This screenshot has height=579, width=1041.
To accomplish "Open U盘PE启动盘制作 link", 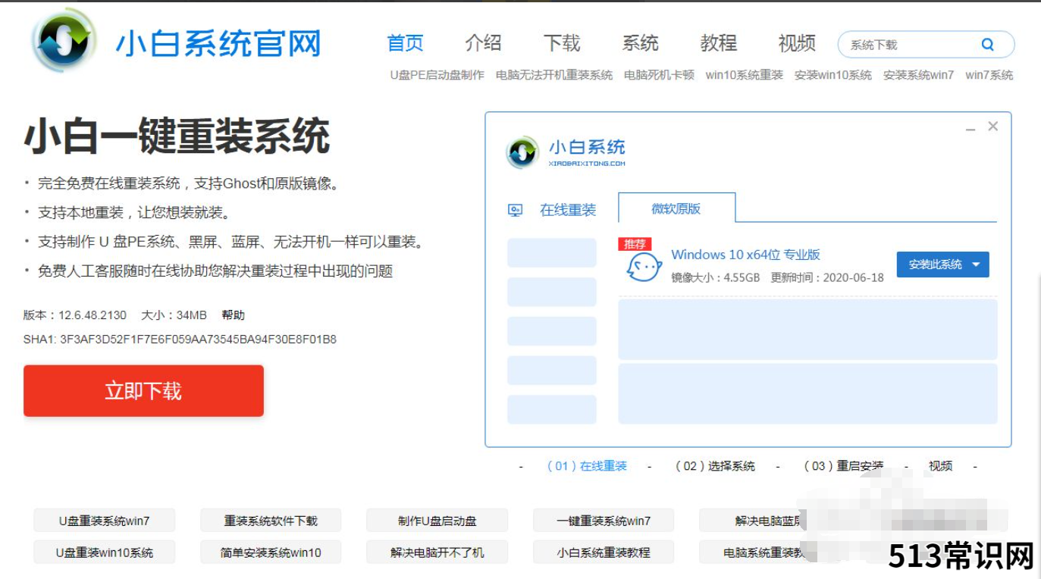I will 437,75.
